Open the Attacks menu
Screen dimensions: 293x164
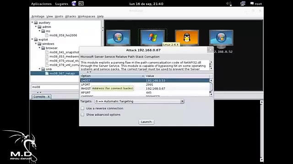71,16
